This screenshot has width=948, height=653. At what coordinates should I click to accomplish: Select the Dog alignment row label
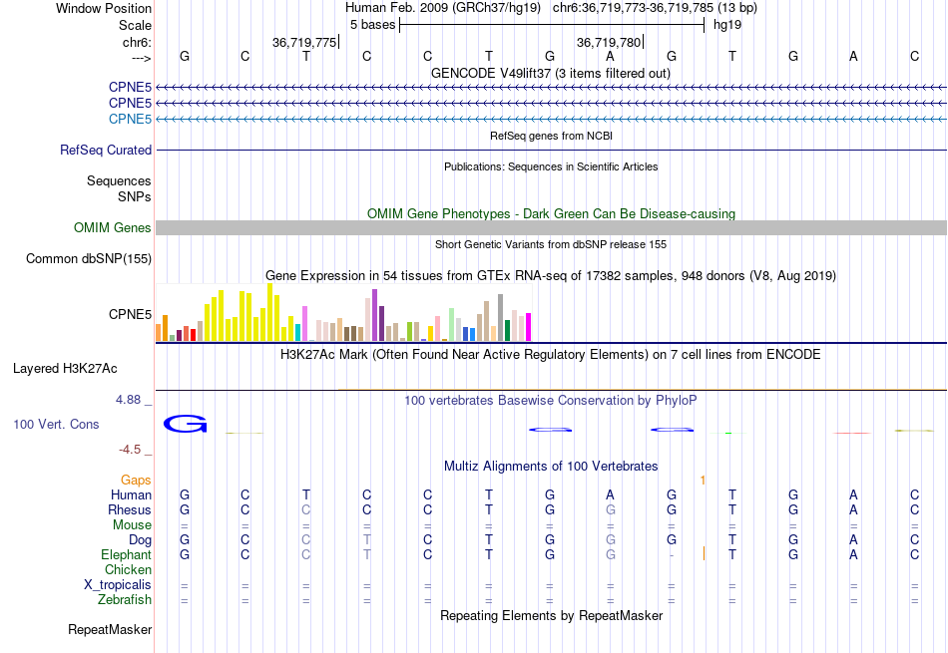pyautogui.click(x=140, y=539)
